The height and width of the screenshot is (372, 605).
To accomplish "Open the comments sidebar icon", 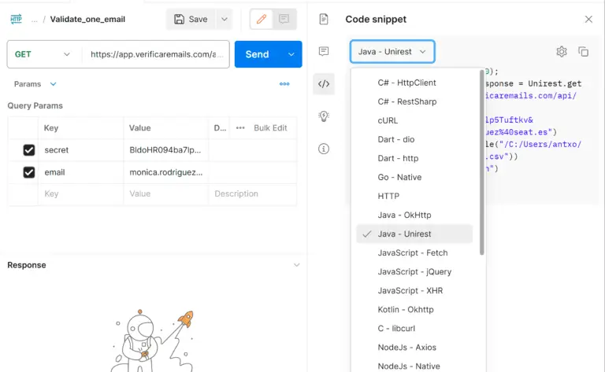I will (324, 51).
